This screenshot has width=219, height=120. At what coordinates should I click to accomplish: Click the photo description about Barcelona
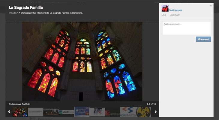(x=51, y=13)
